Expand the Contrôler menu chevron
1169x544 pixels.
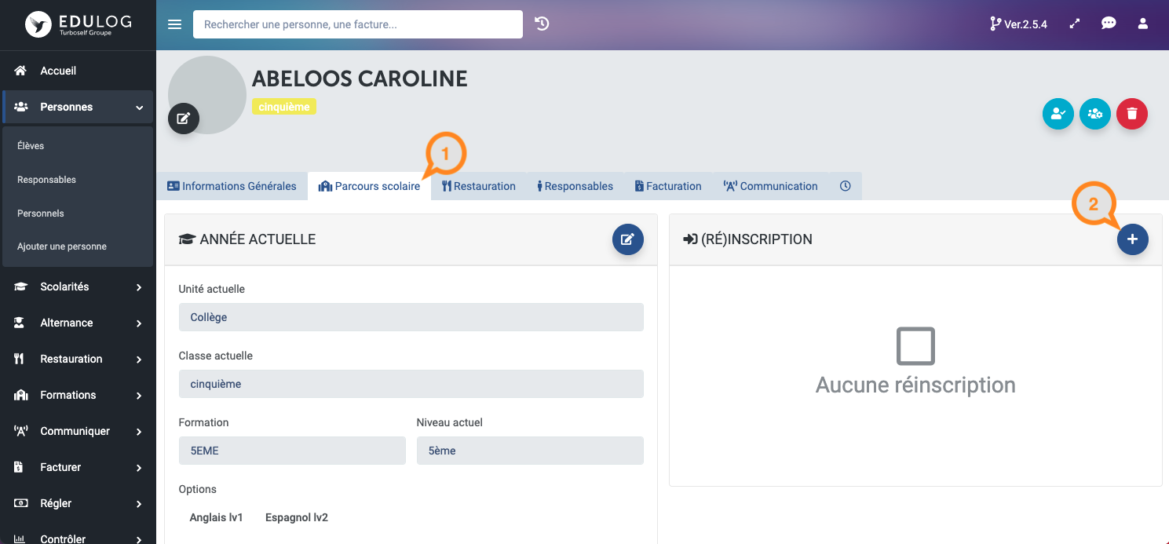[x=139, y=539]
